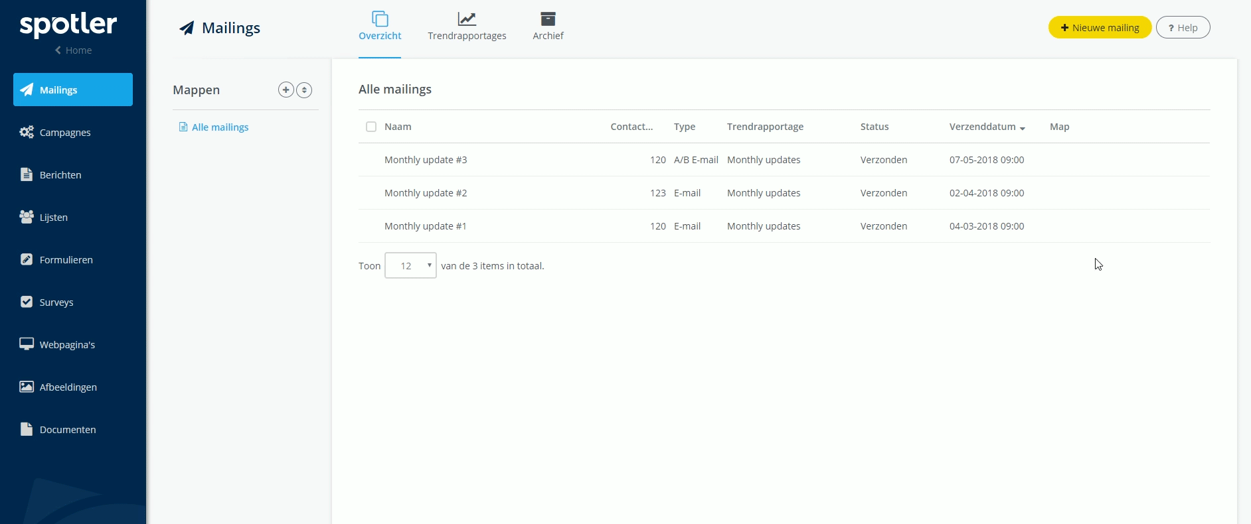Click Verzonden status of Monthly update #1
The image size is (1251, 524).
click(x=884, y=226)
